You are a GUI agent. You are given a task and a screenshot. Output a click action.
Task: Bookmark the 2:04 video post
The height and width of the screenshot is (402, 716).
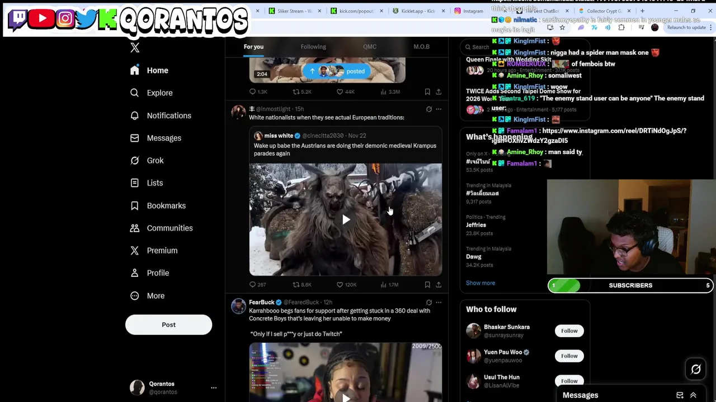[x=427, y=92]
